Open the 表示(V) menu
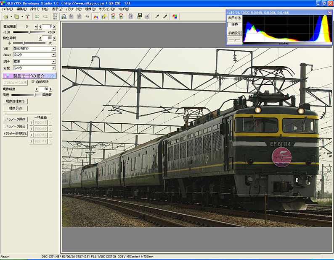The image size is (334, 260). 57,9
